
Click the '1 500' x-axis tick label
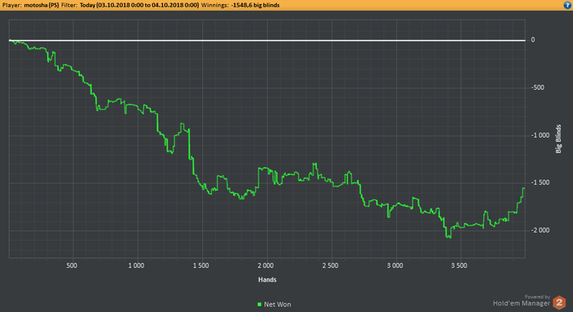coord(201,265)
